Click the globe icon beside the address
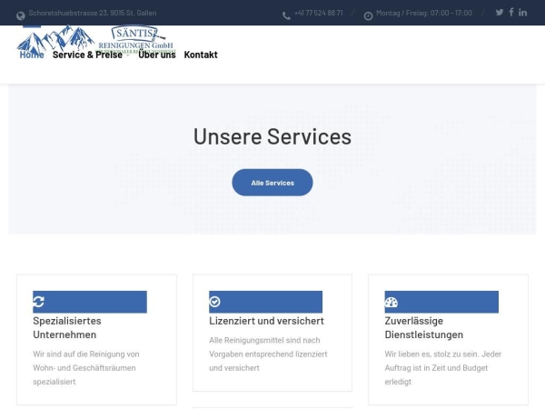The width and height of the screenshot is (545, 409). [x=21, y=15]
